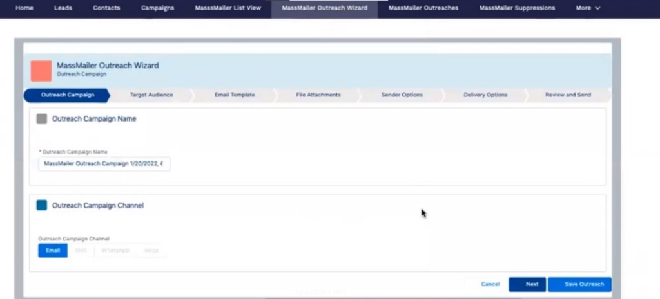Image resolution: width=660 pixels, height=299 pixels.
Task: Click the Cancel link
Action: 490,284
